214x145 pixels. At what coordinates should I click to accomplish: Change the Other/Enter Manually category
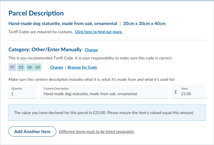[91, 50]
